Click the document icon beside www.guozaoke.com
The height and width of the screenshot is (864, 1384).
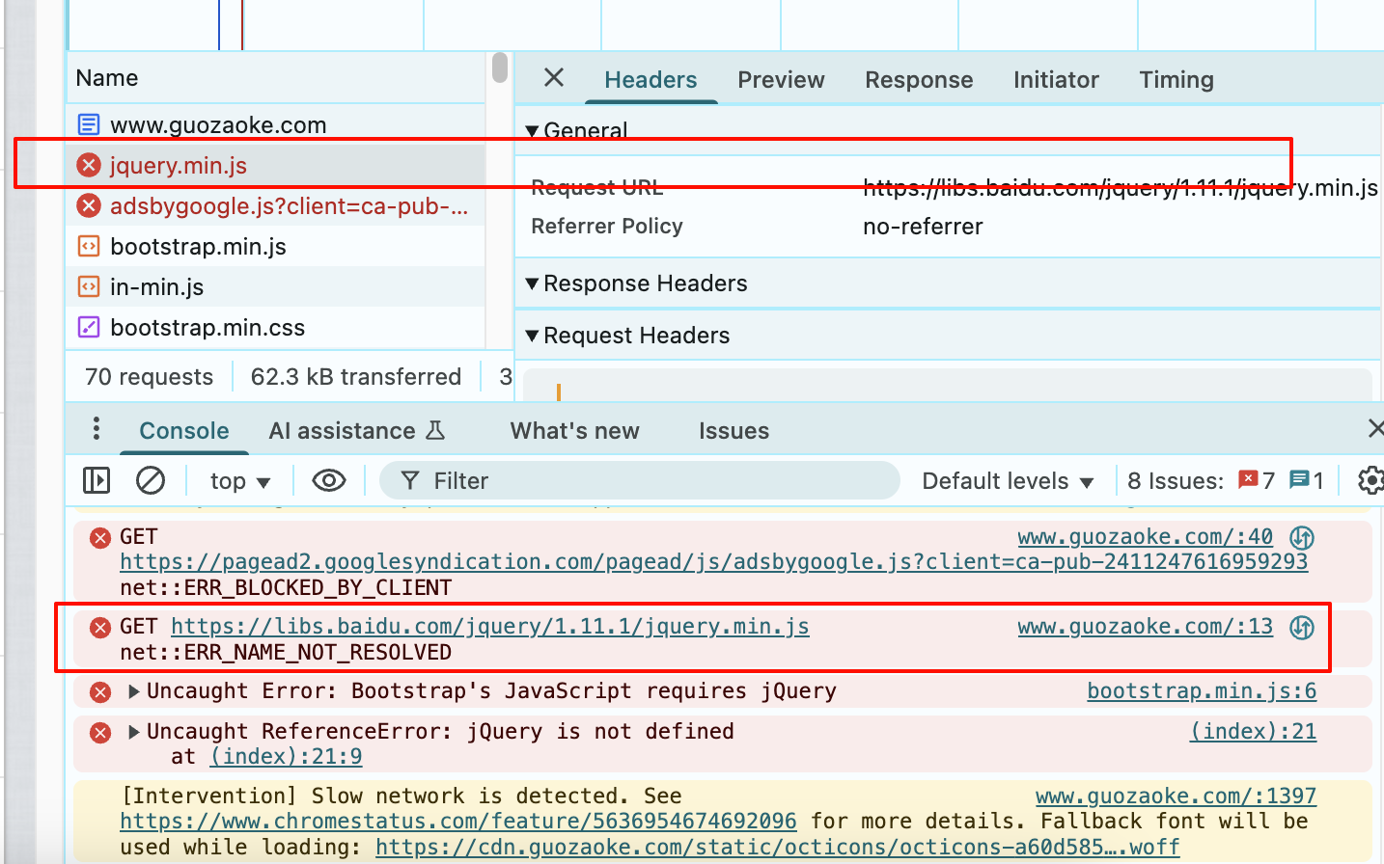[x=89, y=124]
